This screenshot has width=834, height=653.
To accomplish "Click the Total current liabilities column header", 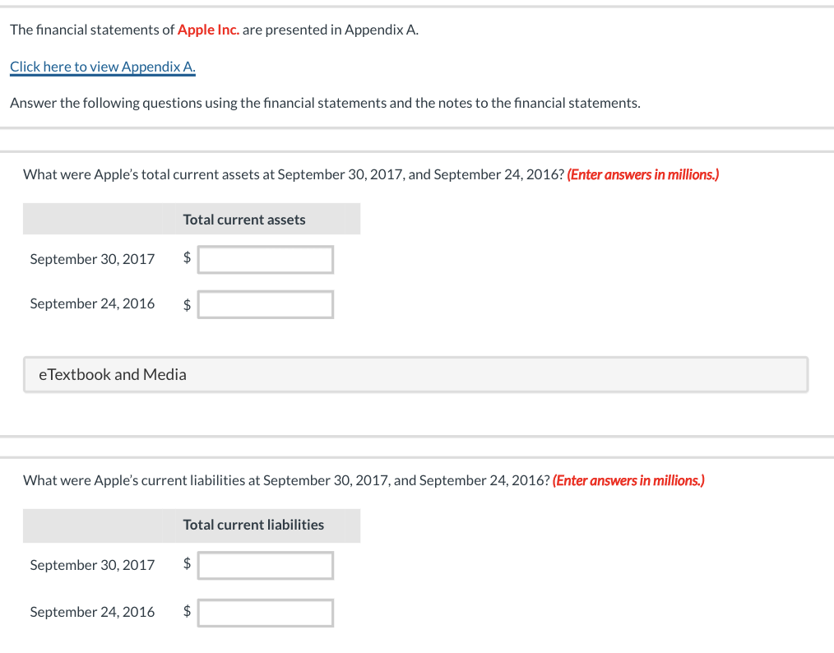I will point(253,525).
